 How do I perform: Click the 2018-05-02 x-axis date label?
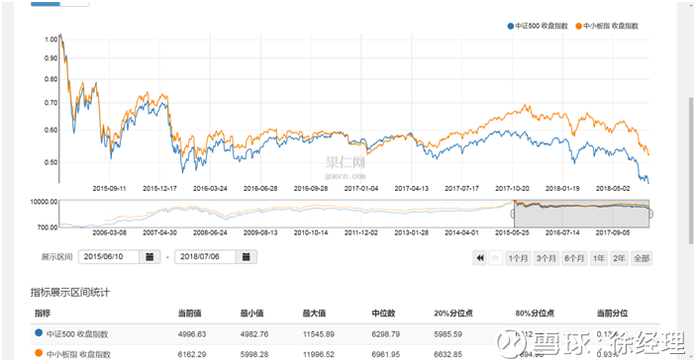pos(613,189)
